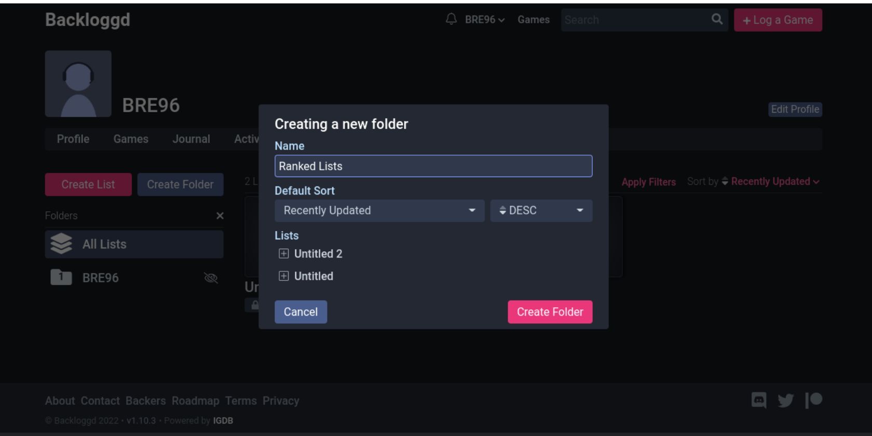Click the BRE96 profile avatar
This screenshot has height=436, width=872.
(78, 84)
